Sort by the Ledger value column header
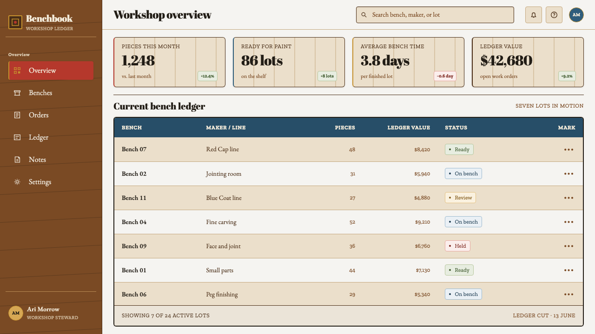595x334 pixels. click(x=409, y=128)
